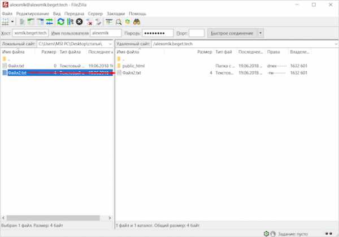Click local pane scroll left arrow

[3, 218]
